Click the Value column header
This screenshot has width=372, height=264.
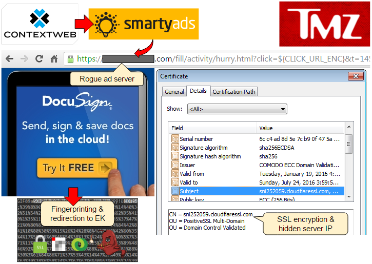(300, 128)
